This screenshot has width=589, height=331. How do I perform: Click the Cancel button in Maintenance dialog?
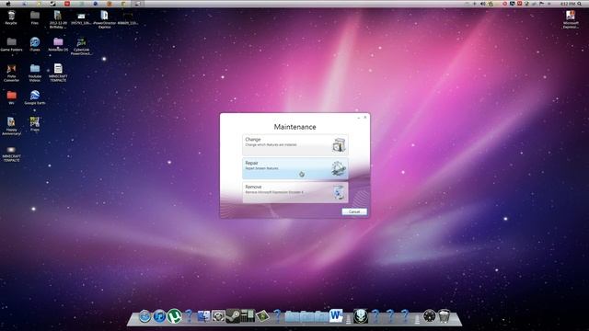[354, 211]
